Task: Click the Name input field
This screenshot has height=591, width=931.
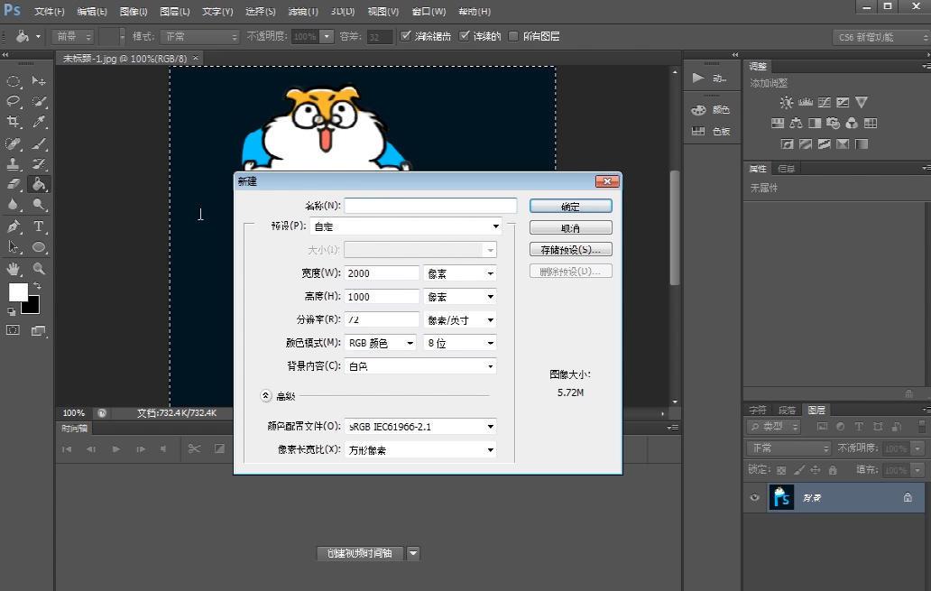Action: tap(430, 206)
